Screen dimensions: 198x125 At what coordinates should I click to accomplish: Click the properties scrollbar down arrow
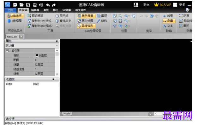pos(57,74)
